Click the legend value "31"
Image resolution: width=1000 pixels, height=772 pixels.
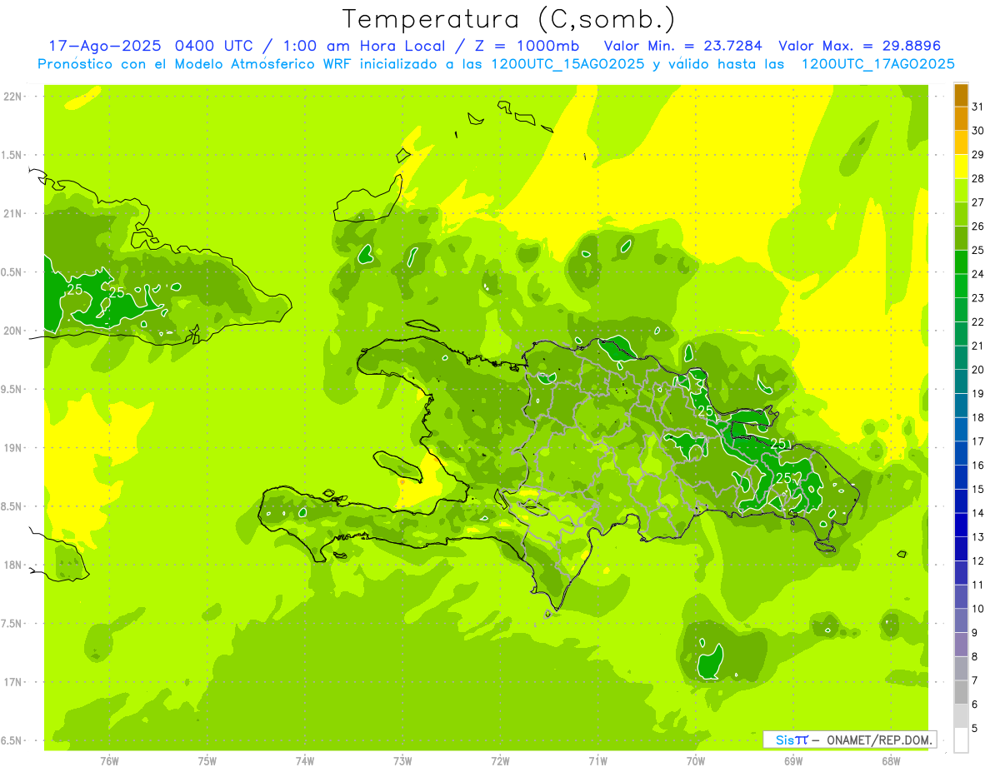[x=978, y=107]
